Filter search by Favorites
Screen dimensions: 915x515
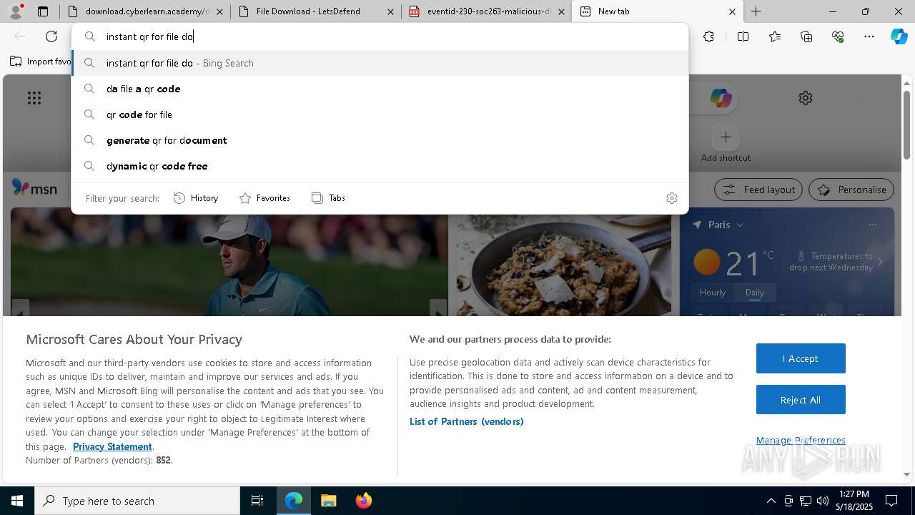tap(264, 198)
